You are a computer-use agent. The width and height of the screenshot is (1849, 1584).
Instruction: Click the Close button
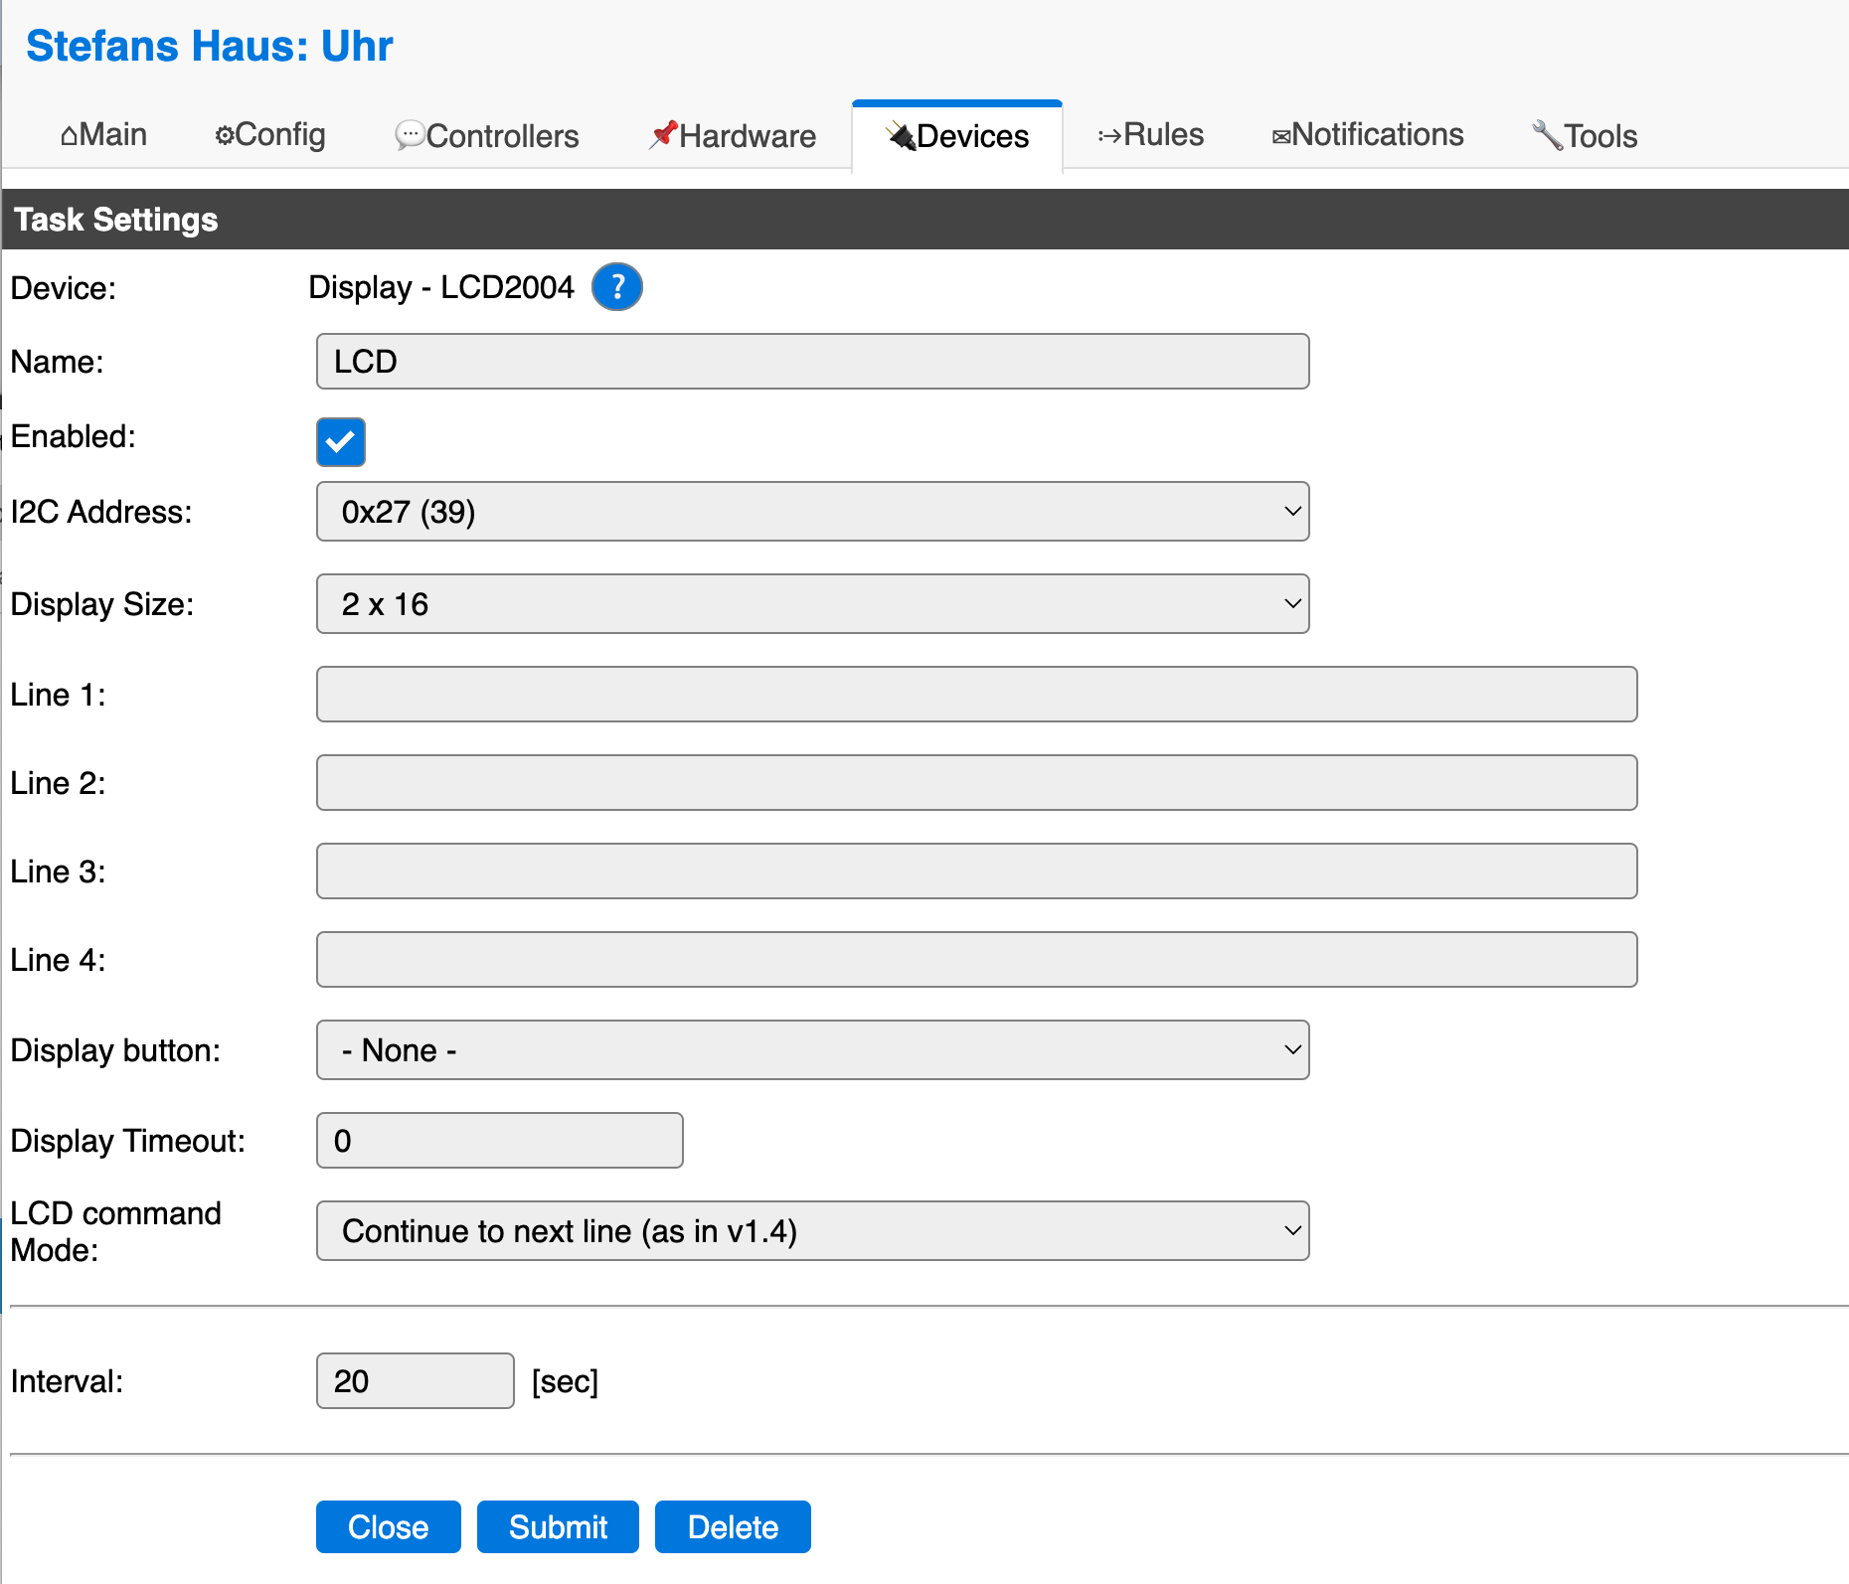coord(388,1526)
